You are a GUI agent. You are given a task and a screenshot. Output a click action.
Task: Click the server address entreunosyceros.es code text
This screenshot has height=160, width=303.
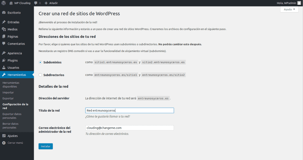[x=153, y=98]
